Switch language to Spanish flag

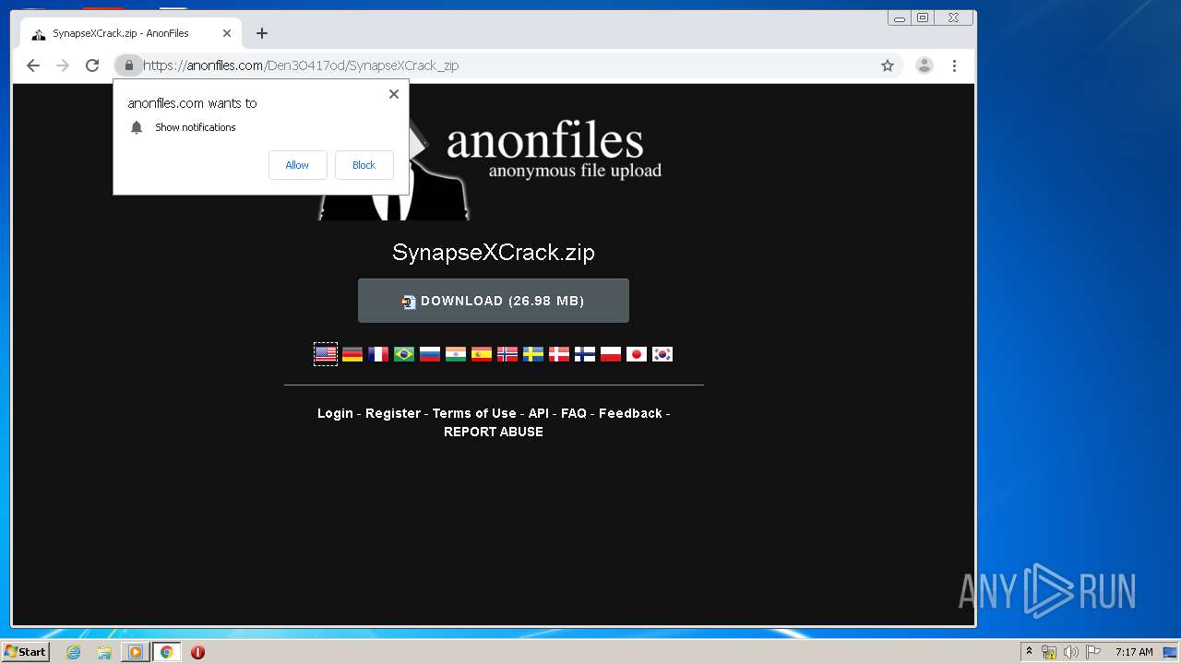point(482,354)
